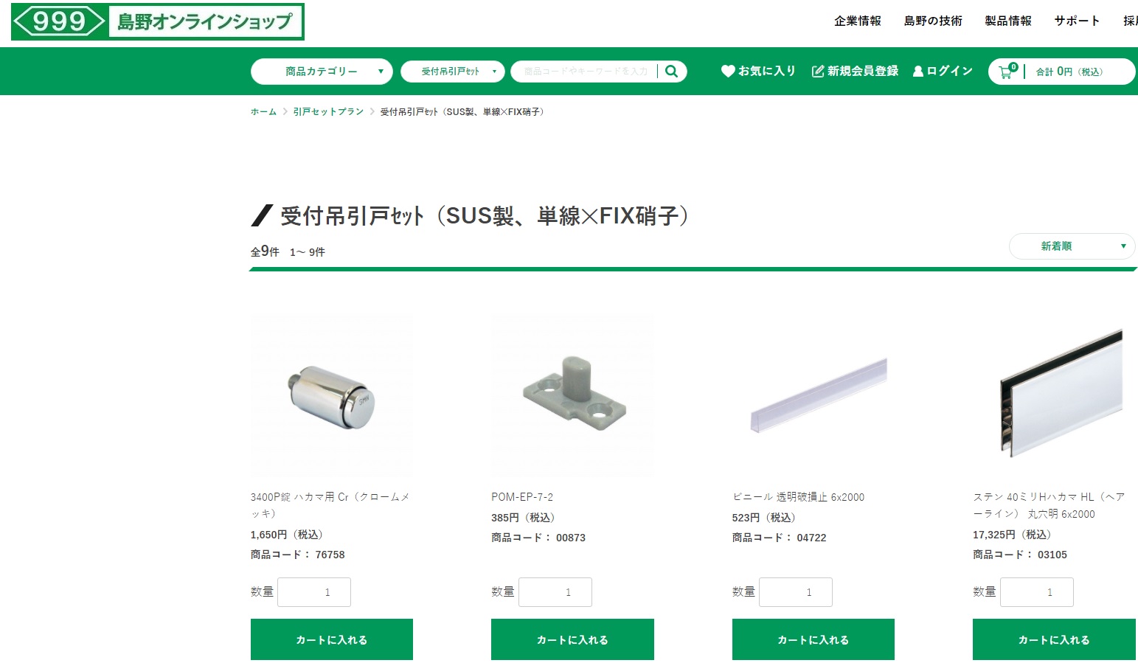1138x663 pixels.
Task: Open the 企業情報 menu item
Action: (x=858, y=21)
